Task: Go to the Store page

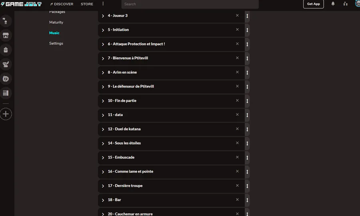Action: point(87,4)
